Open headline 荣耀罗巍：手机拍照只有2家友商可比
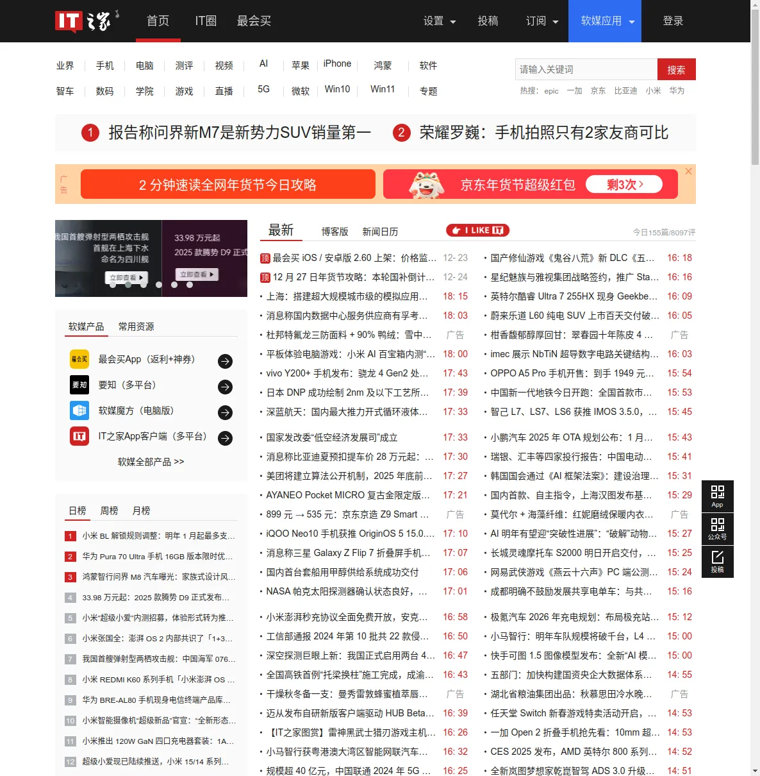Image resolution: width=760 pixels, height=776 pixels. point(544,133)
